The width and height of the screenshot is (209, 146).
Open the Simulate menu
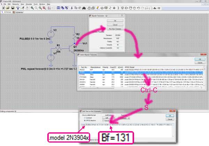tap(29, 4)
